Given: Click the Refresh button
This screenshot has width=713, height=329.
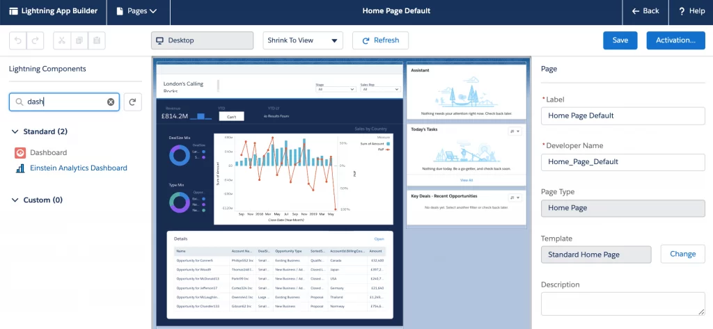Looking at the screenshot, I should click(380, 40).
